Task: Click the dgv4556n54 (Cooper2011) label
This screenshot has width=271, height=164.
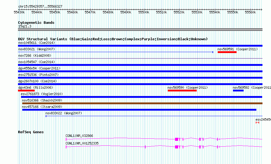Action: click(39, 68)
